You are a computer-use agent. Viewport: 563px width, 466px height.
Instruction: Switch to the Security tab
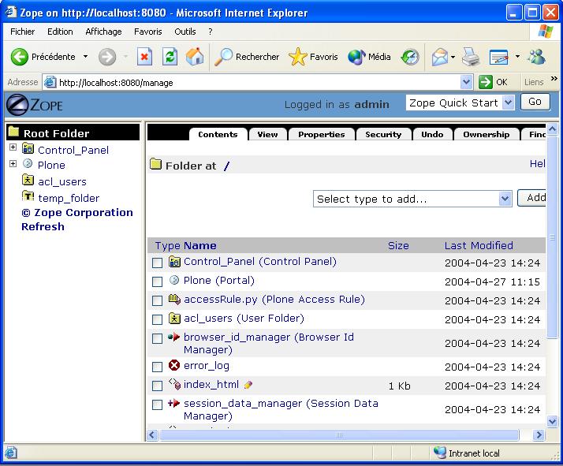[x=383, y=134]
